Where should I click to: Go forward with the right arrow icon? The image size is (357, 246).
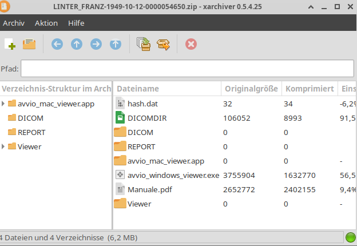[96, 44]
